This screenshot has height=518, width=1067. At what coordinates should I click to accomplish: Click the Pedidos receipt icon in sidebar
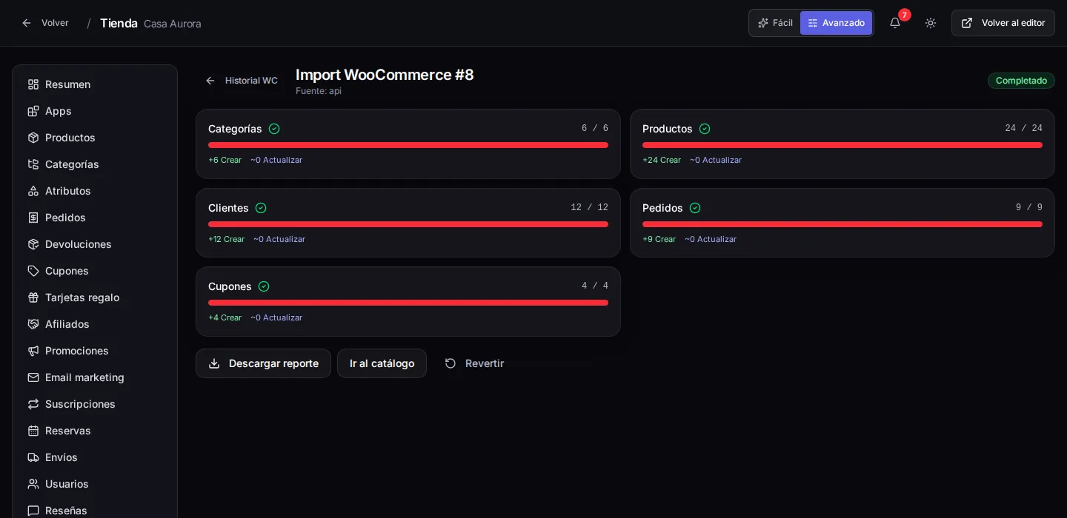(x=33, y=218)
